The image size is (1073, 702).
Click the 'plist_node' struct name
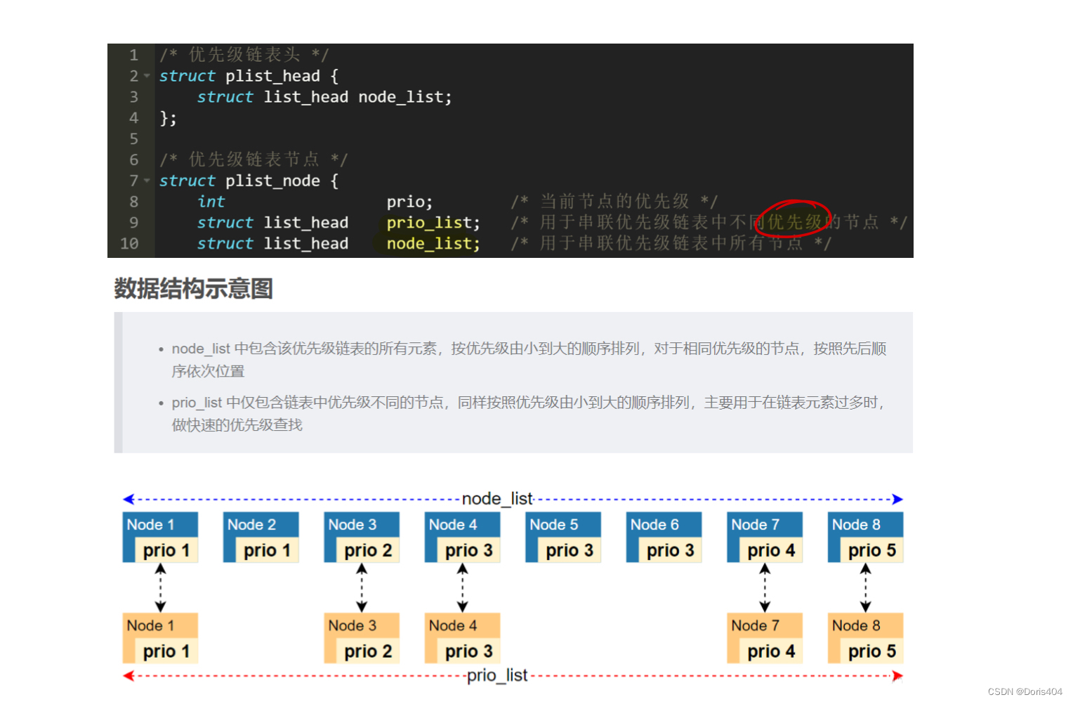point(272,181)
